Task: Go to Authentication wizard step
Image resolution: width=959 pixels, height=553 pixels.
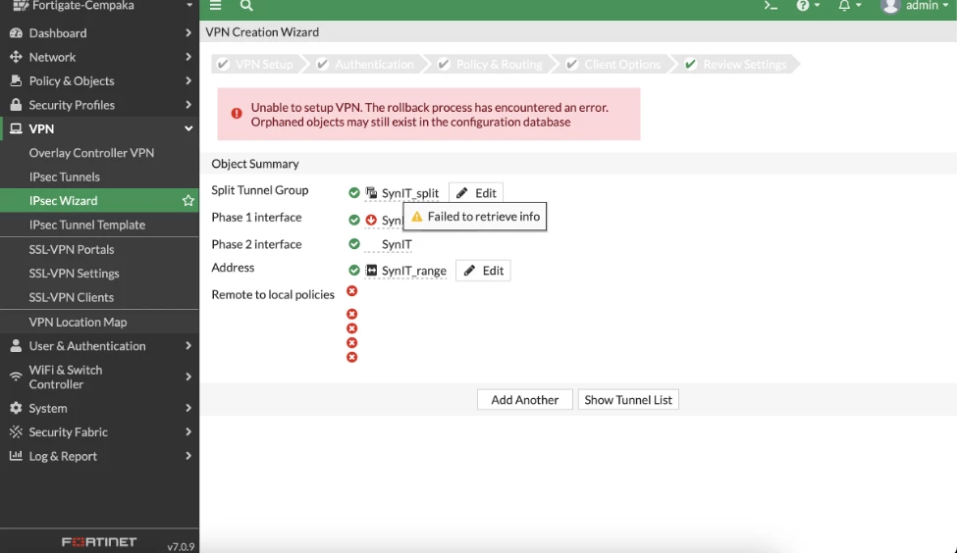Action: click(x=367, y=64)
